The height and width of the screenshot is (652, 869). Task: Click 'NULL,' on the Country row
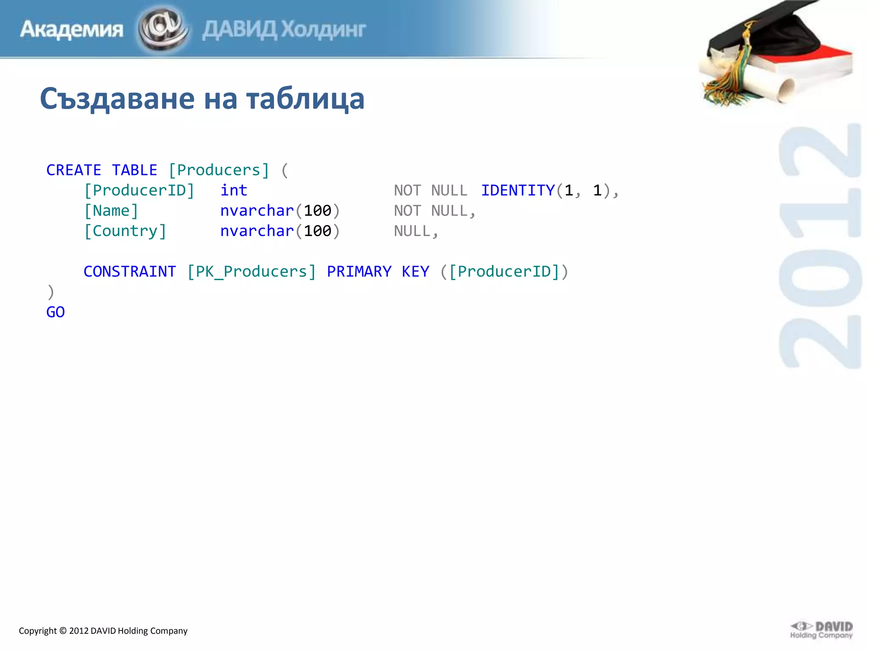(x=416, y=231)
